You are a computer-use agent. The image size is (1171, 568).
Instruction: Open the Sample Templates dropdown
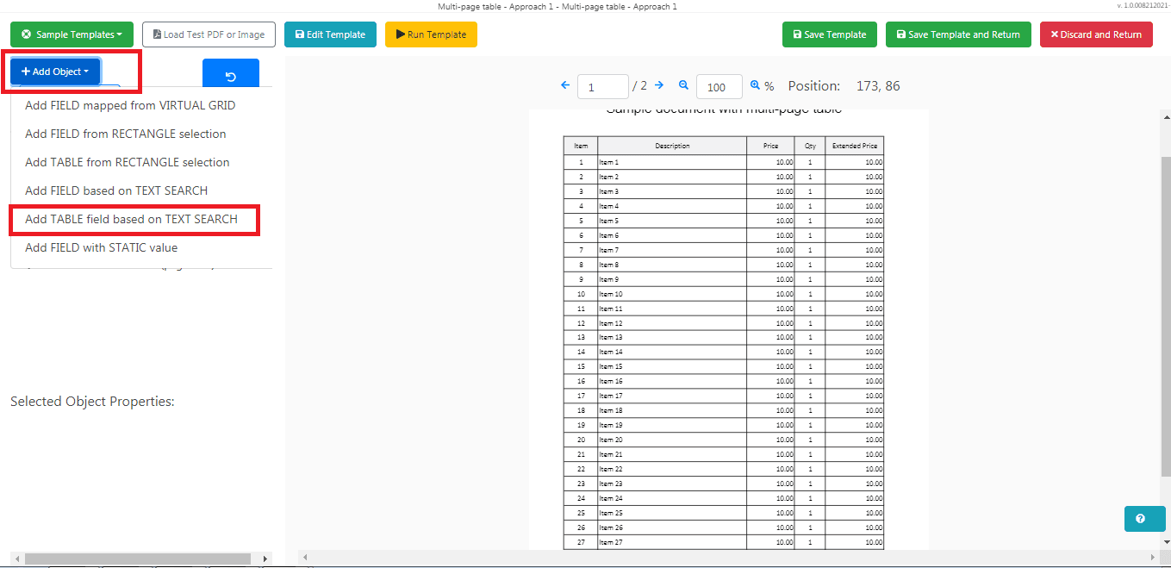click(72, 34)
